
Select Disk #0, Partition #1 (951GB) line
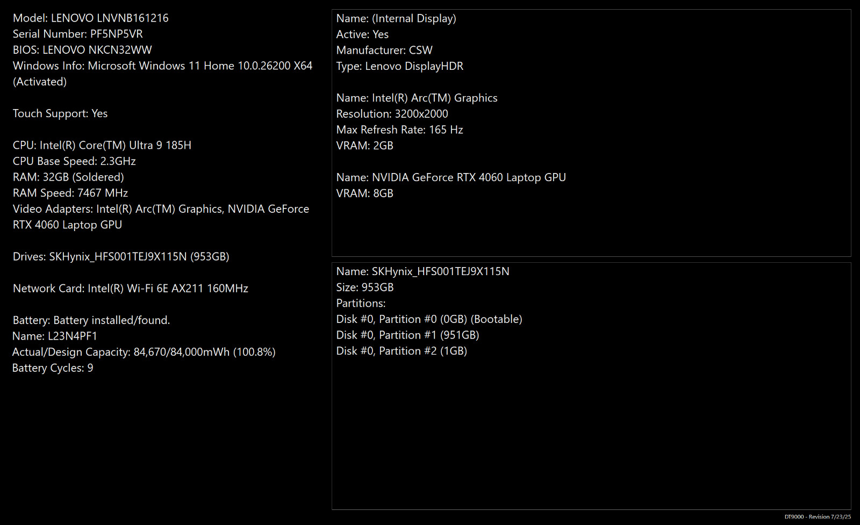[x=408, y=335]
